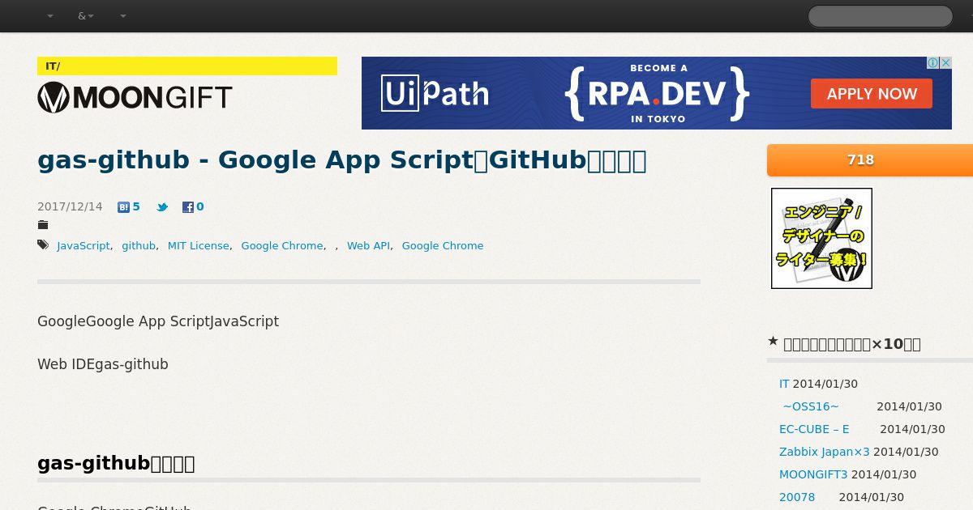Viewport: 973px width, 510px height.
Task: Open the last Google Chrome tag
Action: (443, 245)
